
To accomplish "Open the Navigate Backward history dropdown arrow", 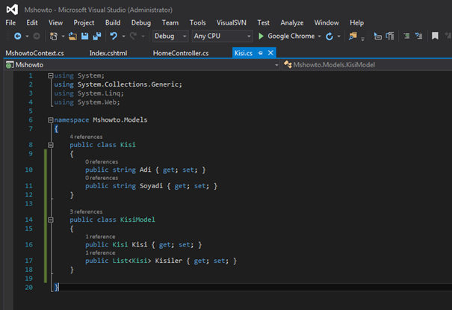I will click(27, 37).
